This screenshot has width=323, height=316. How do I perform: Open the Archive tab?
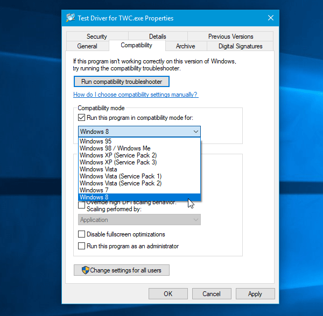[x=185, y=46]
